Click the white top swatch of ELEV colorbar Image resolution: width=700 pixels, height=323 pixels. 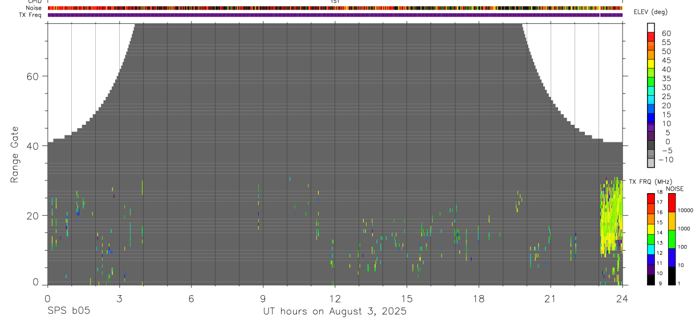click(651, 27)
